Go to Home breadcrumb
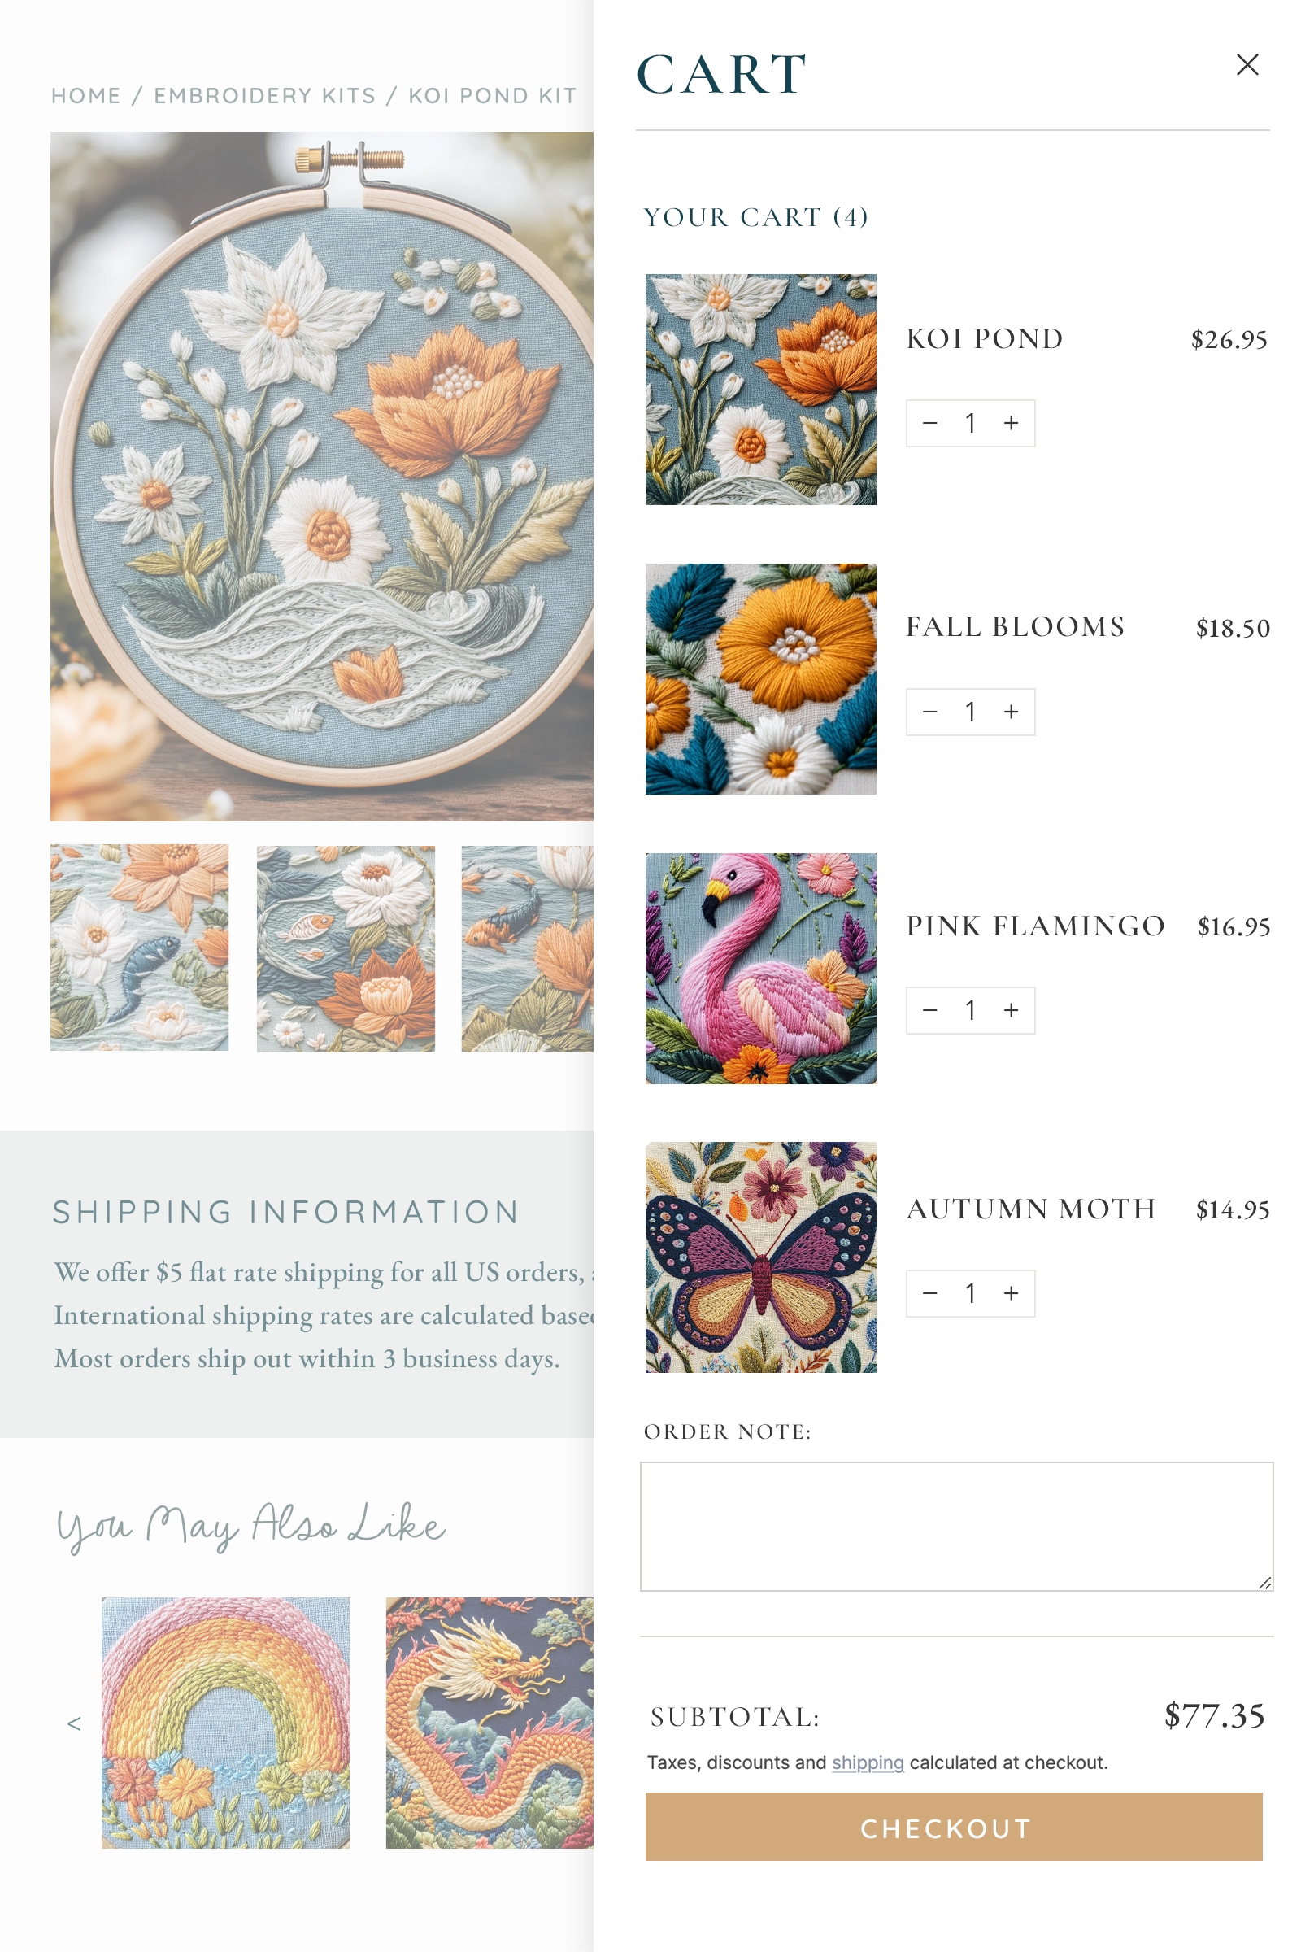This screenshot has height=1952, width=1301. point(86,96)
